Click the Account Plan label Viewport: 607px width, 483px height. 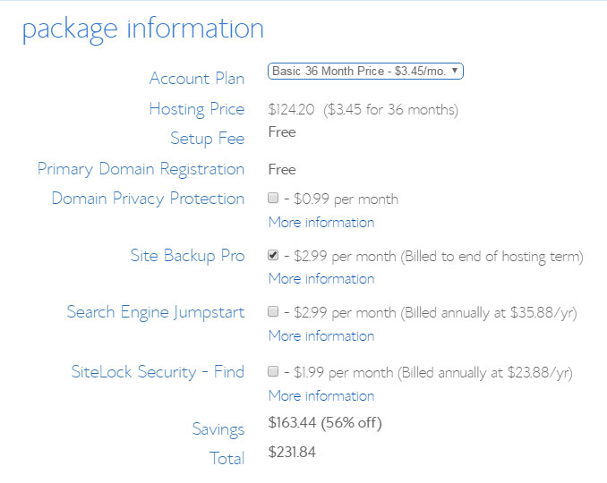[x=197, y=79]
